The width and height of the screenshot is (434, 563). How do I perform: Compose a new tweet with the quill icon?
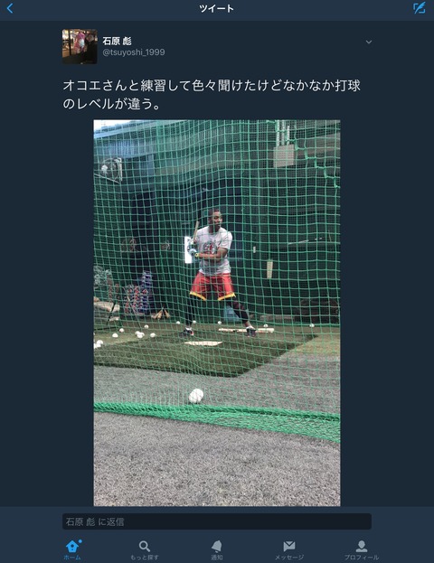coord(419,8)
